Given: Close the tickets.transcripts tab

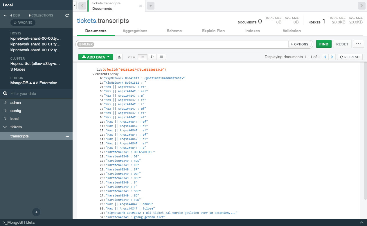Looking at the screenshot, I should pos(141,6).
